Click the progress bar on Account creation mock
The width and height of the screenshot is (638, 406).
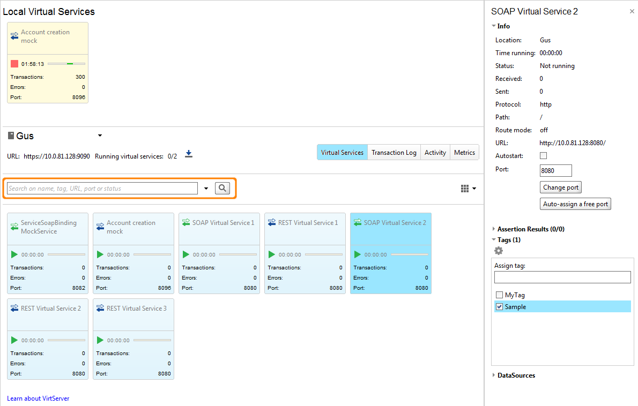click(x=66, y=63)
